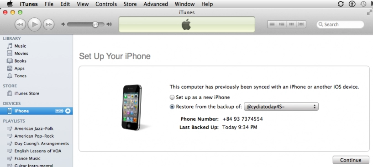Open the Controls menu
This screenshot has width=373, height=167.
pos(106,4)
